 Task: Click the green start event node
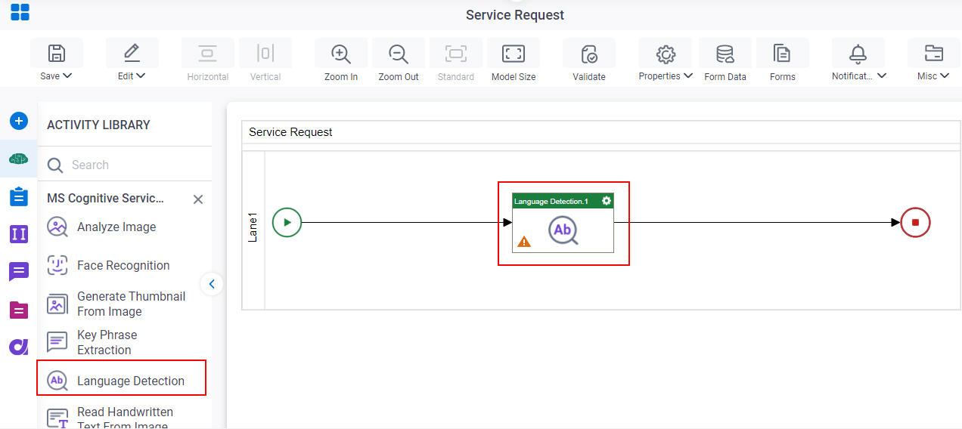[287, 223]
